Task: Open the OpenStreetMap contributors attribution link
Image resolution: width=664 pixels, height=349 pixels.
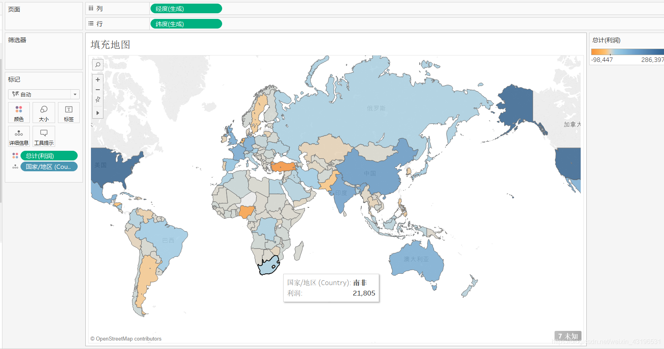Action: 126,339
